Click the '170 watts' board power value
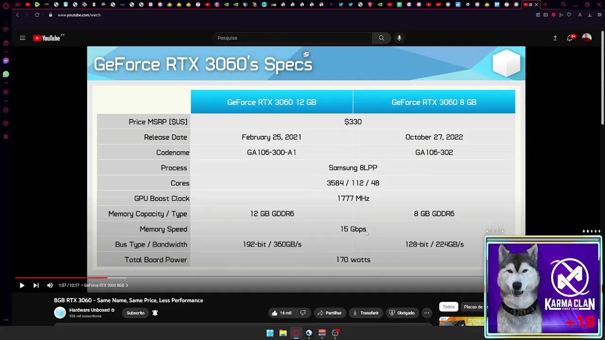 [x=353, y=260]
